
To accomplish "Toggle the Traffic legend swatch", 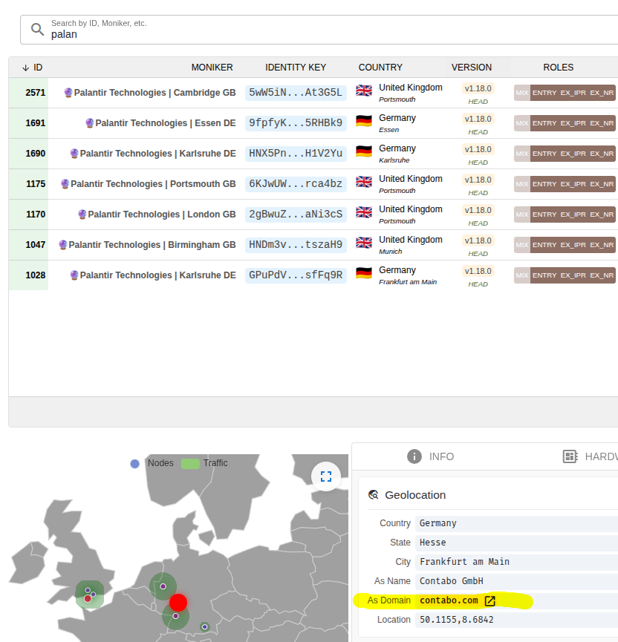I will (190, 463).
